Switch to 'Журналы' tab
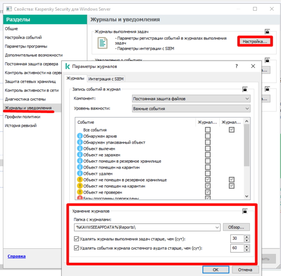 (75, 78)
